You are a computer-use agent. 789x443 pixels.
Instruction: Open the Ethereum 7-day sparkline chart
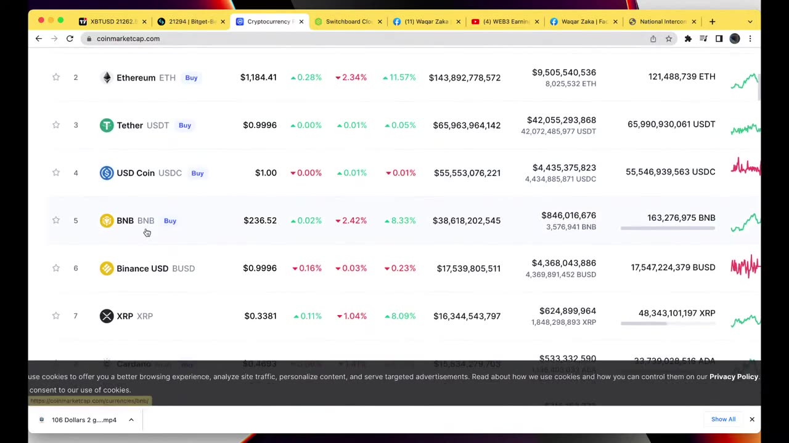745,81
